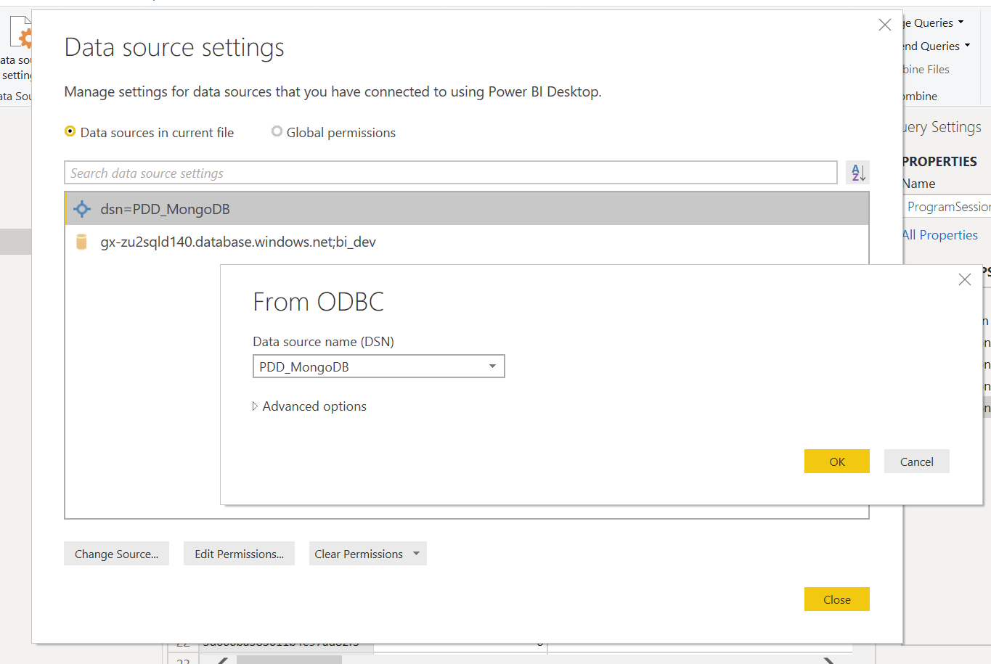Viewport: 991px width, 664px height.
Task: Open the Append Queries ribbon dropdown
Action: coord(935,46)
